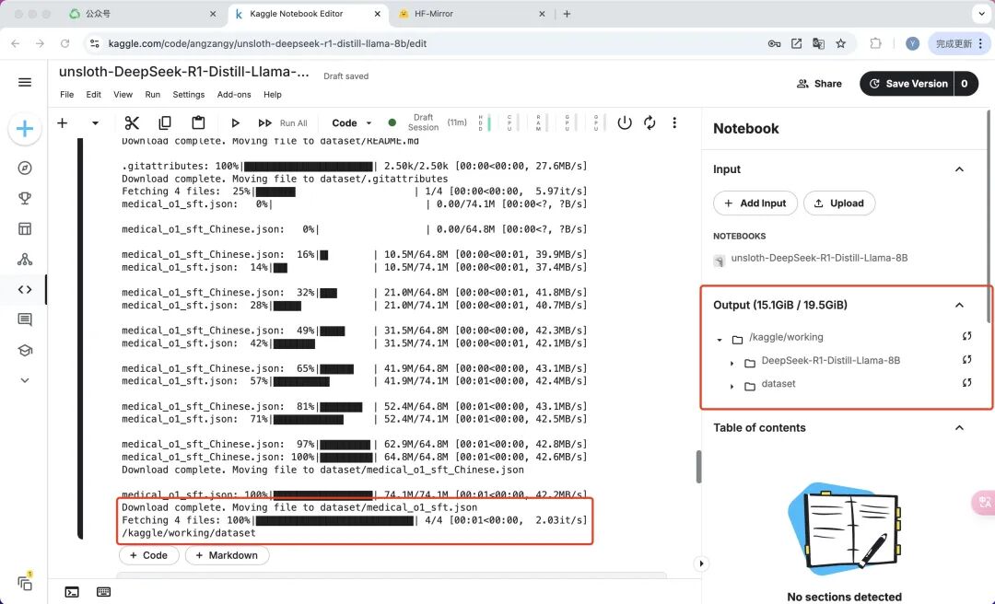
Task: Open the Code cell type dropdown
Action: tap(352, 123)
